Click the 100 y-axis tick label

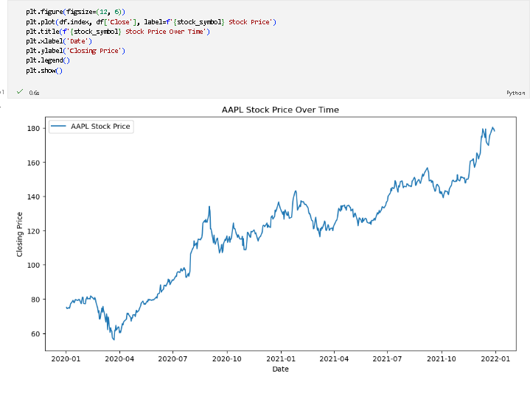(x=33, y=266)
